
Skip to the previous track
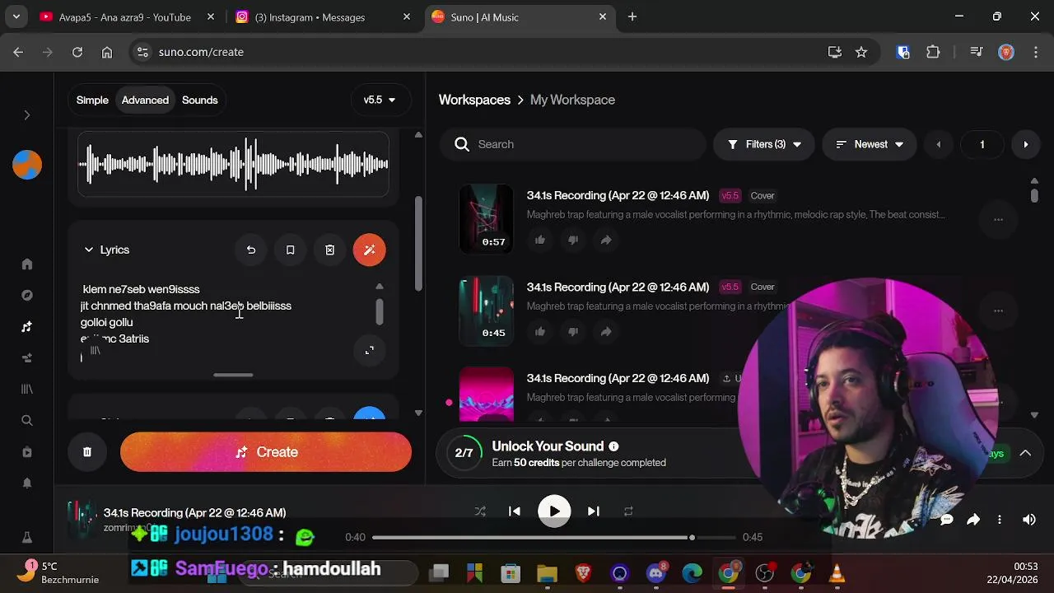(x=515, y=511)
